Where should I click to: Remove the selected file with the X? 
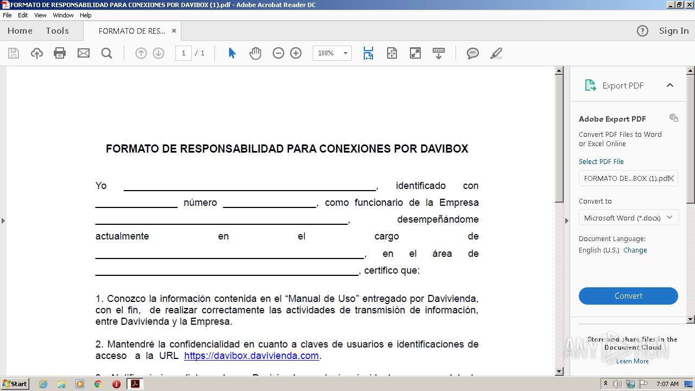[x=671, y=178]
